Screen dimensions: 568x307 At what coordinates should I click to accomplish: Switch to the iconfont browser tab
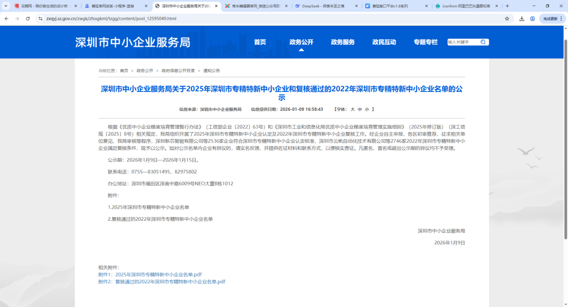463,6
